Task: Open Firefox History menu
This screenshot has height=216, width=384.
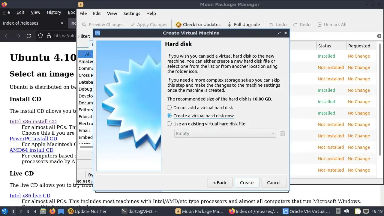Action: click(54, 12)
